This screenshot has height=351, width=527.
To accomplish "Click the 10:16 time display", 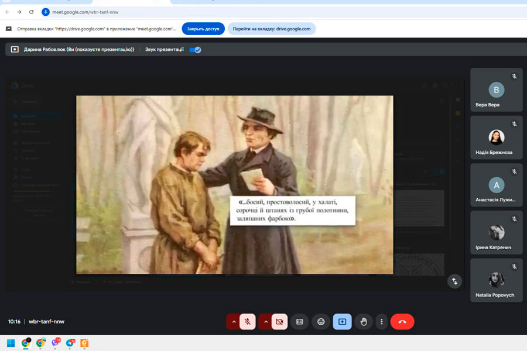I will 14,321.
